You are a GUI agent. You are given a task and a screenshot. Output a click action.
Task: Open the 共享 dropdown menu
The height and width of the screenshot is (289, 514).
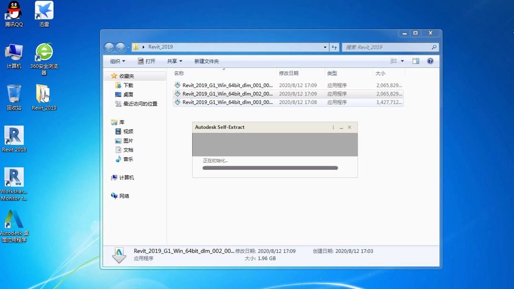click(174, 61)
